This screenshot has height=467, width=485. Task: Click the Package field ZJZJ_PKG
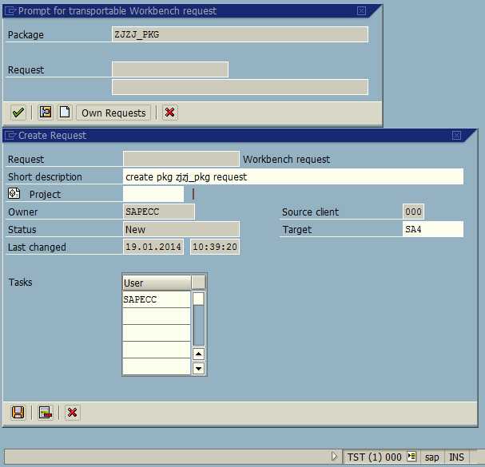(x=240, y=34)
